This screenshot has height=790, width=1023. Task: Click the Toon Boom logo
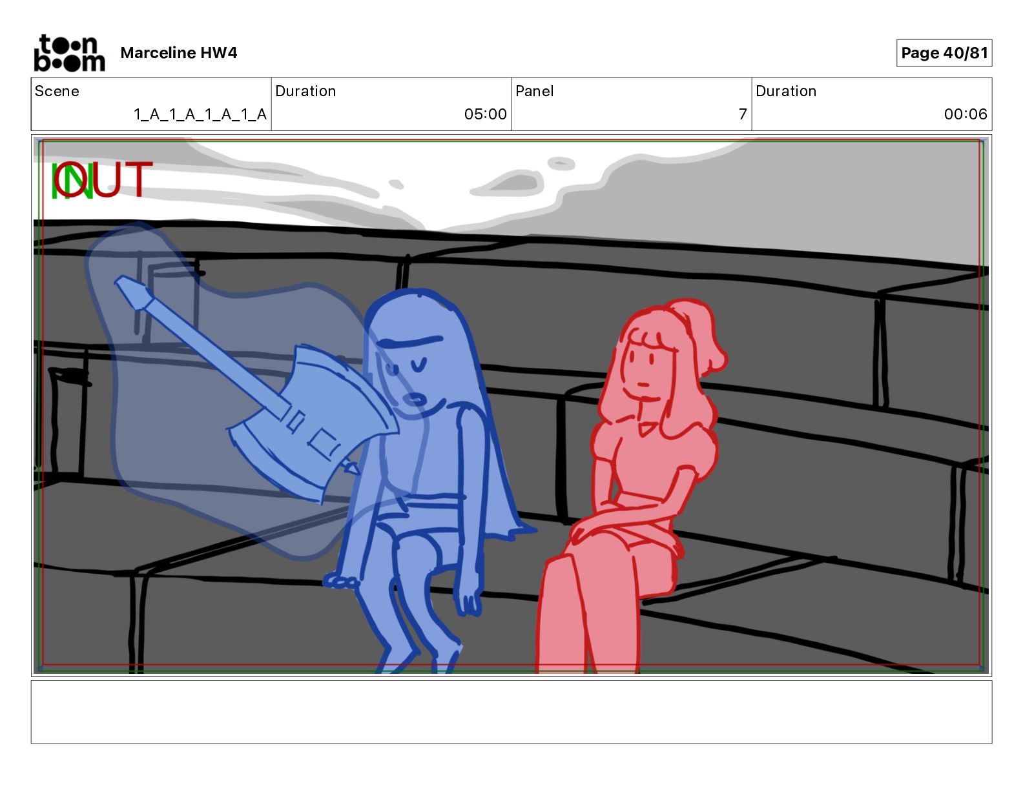(x=69, y=53)
